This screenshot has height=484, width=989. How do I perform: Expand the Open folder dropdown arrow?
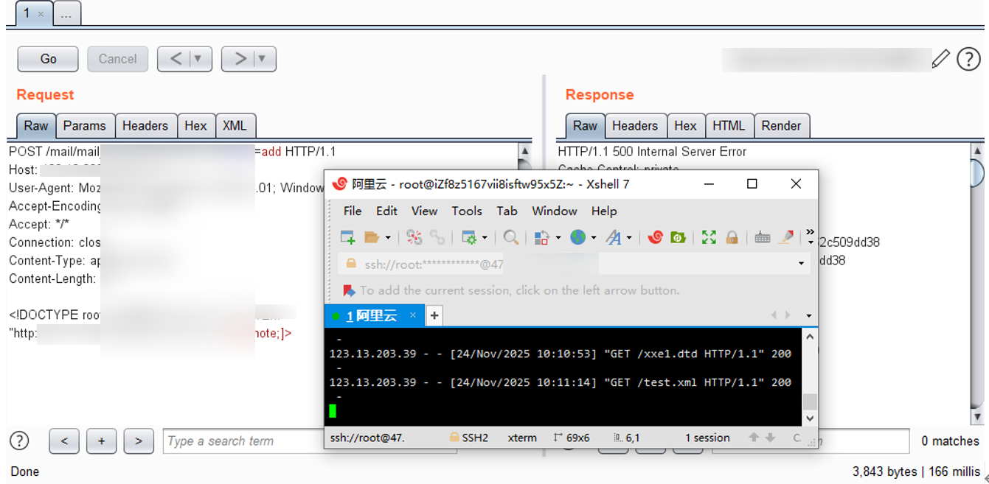click(388, 238)
